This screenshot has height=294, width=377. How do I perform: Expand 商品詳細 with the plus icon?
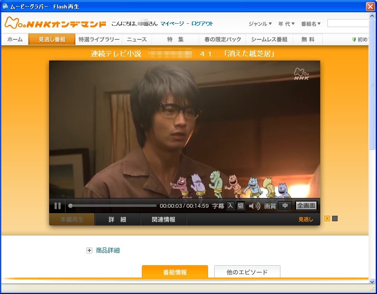[89, 250]
